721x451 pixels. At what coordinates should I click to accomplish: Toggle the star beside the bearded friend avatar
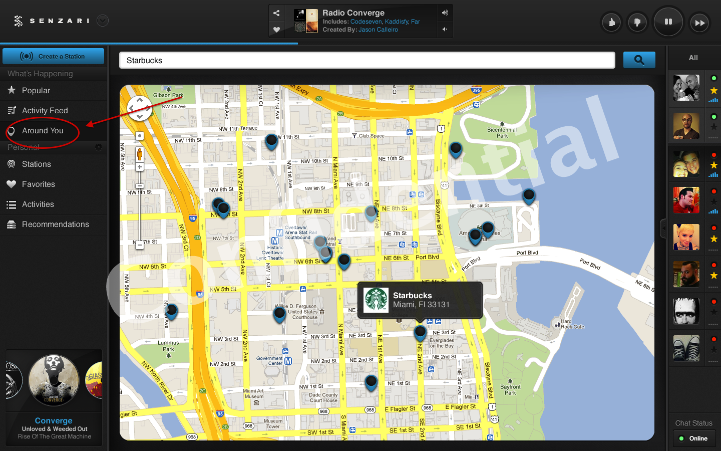point(714,276)
